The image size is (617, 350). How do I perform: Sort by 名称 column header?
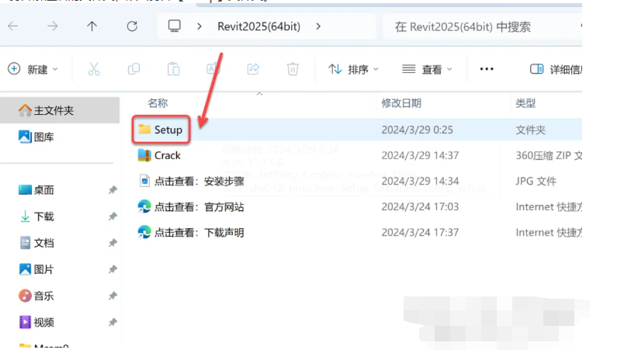[x=158, y=103]
